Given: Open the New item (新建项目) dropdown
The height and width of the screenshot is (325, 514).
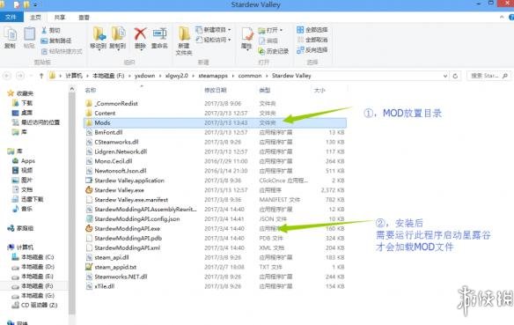Looking at the screenshot, I should click(213, 30).
